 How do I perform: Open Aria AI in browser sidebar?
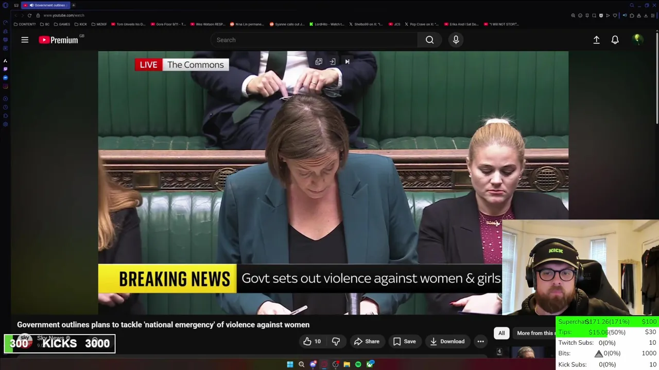click(5, 61)
